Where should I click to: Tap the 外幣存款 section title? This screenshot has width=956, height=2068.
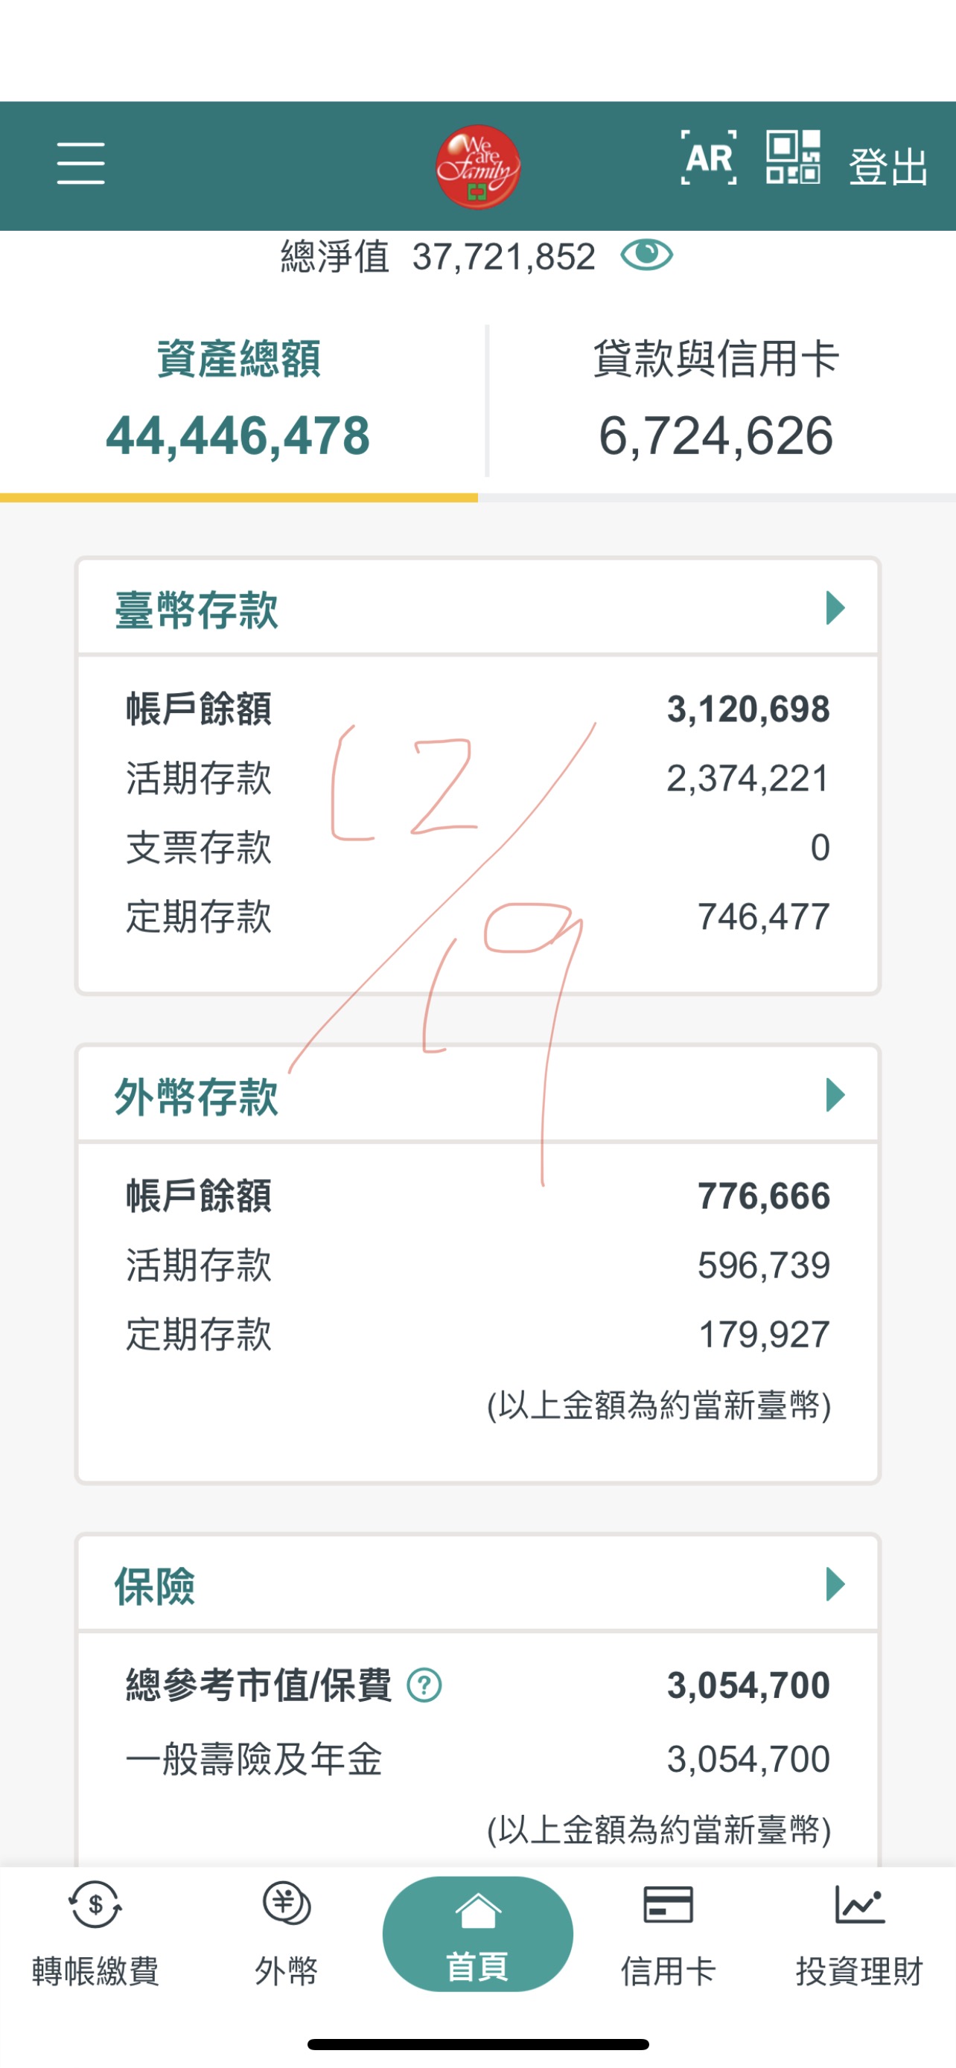[197, 1097]
